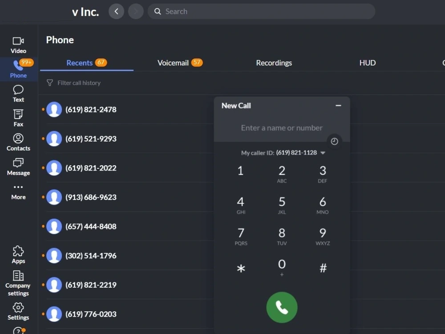Go back with the left arrow button
Viewport: 445px width, 334px height.
[116, 12]
